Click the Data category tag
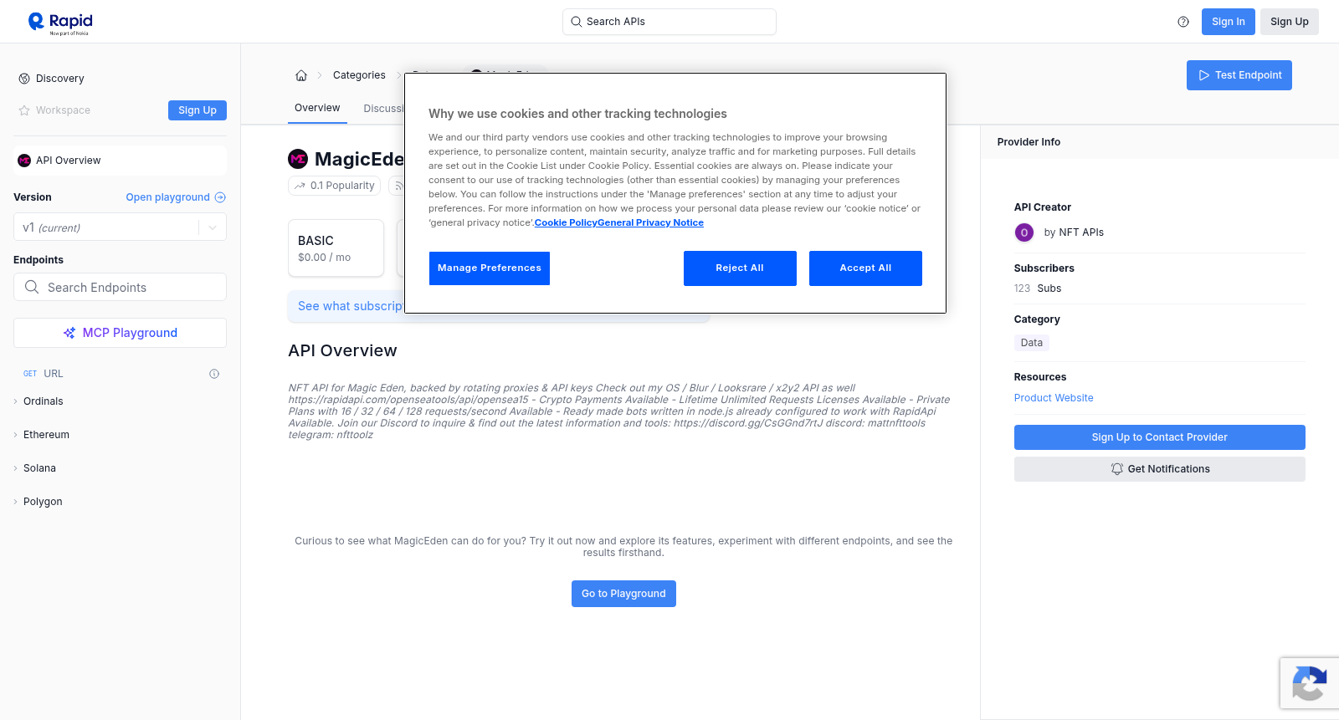 1032,343
